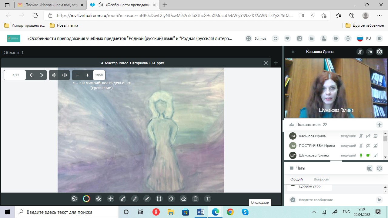Go to the next slide

pyautogui.click(x=42, y=75)
